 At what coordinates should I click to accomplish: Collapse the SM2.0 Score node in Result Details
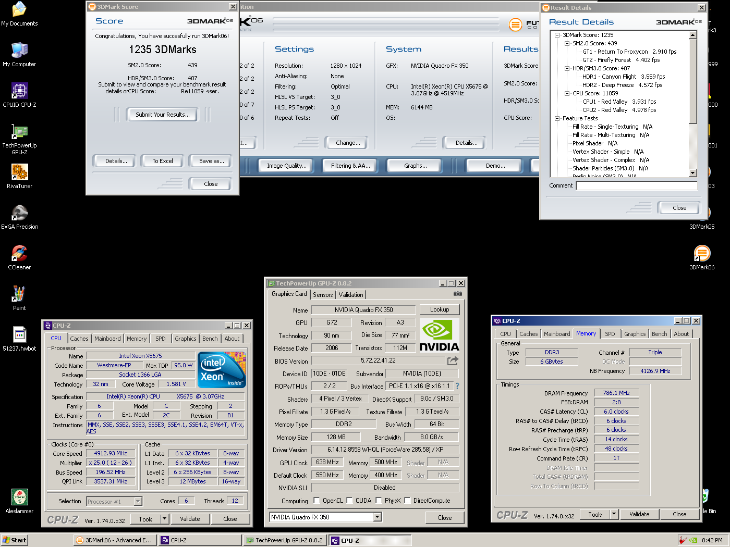[567, 43]
